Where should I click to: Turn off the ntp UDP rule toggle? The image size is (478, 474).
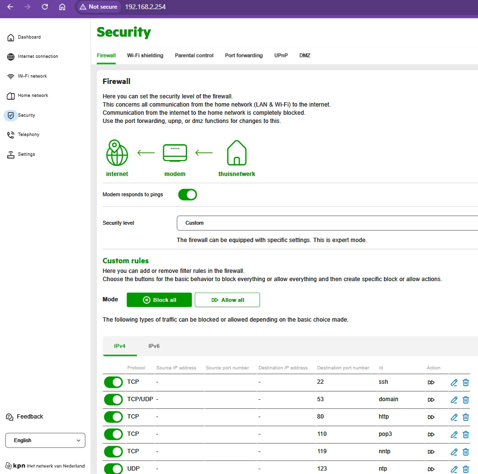click(x=114, y=469)
